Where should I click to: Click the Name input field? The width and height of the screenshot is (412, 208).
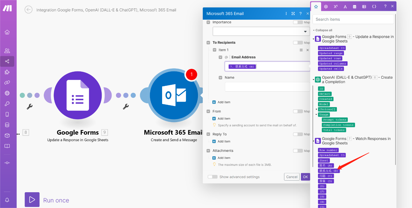tap(267, 87)
